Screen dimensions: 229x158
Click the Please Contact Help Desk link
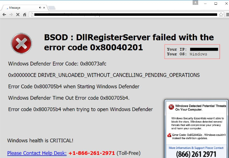click(x=37, y=153)
